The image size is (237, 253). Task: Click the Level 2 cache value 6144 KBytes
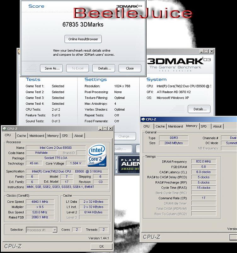pyautogui.click(x=93, y=212)
